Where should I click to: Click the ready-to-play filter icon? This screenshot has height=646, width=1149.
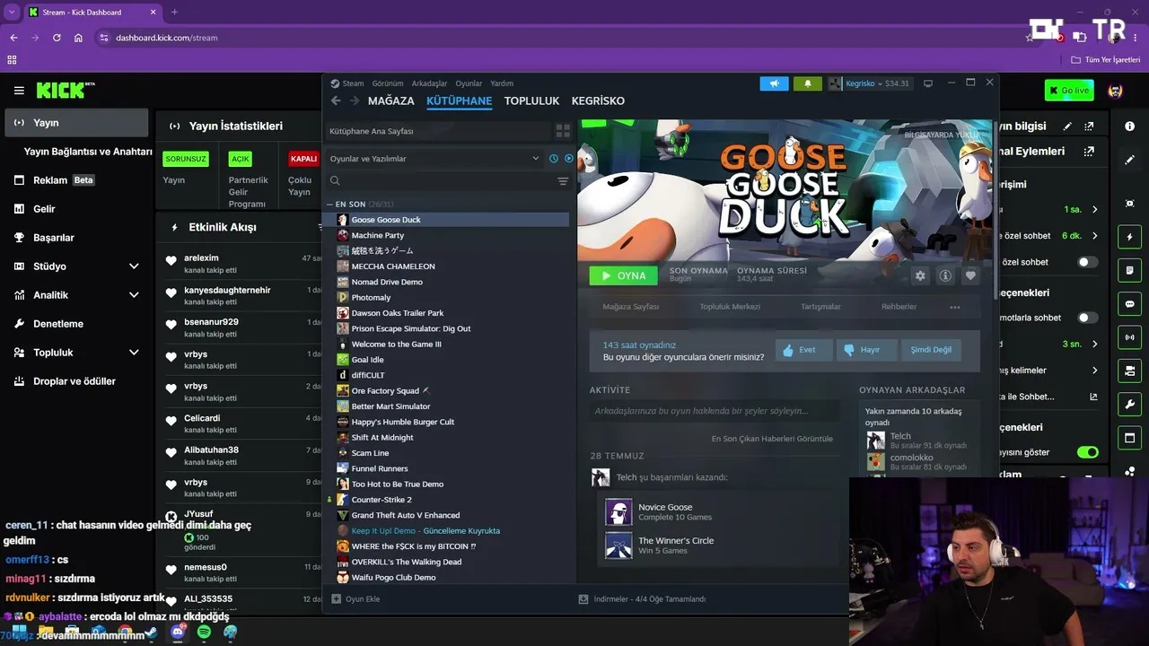(568, 159)
